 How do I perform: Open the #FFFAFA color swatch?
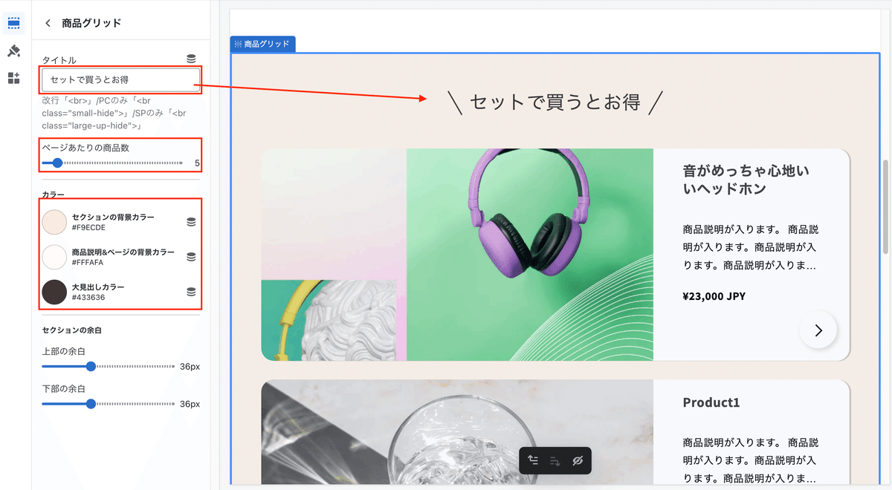(x=55, y=257)
